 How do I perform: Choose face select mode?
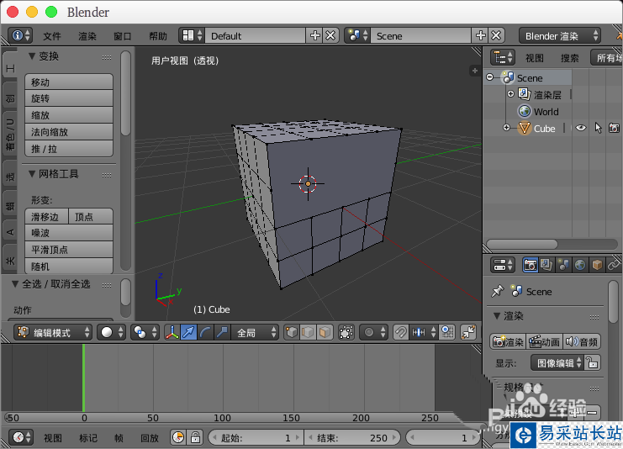coord(325,332)
